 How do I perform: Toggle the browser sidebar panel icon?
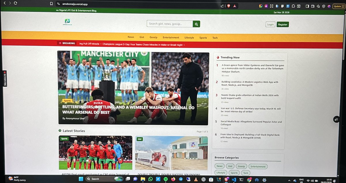tap(307, 6)
